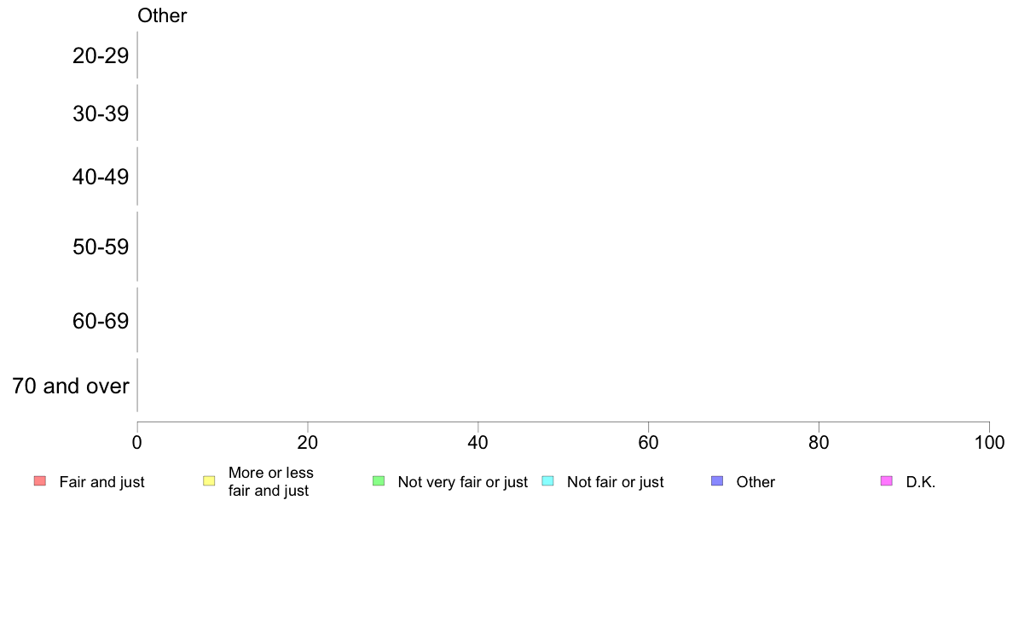Viewport: 1013px width, 628px height.
Task: Click the 20-29 age group label
Action: (x=101, y=55)
